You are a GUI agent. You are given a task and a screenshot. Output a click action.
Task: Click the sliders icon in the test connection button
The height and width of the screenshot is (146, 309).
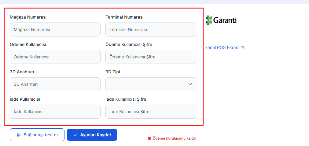coord(19,135)
